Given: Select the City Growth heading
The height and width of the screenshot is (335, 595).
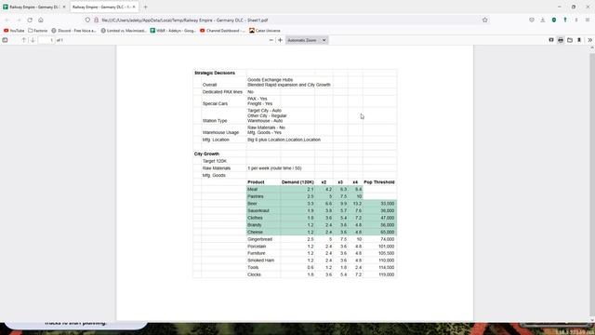Looking at the screenshot, I should 206,154.
